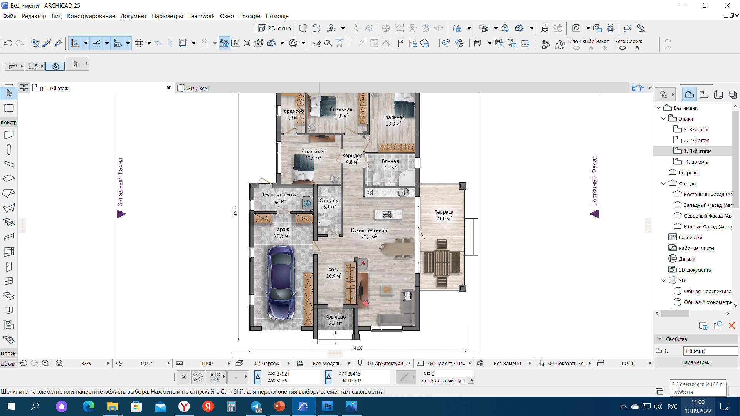Open Photoshop from the taskbar
Image resolution: width=740 pixels, height=416 pixels.
tap(328, 406)
